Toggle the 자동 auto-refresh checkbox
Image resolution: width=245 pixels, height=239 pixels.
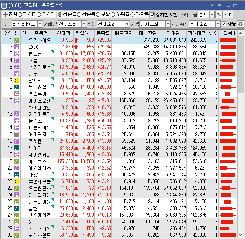click(224, 24)
